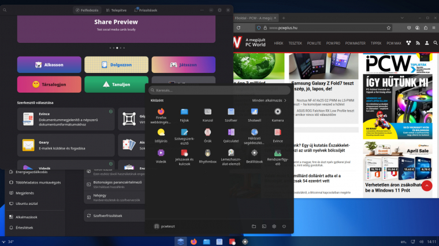This screenshot has width=439, height=246.
Task: Read the Samsung Galaxy Z Fold7 teszt article
Action: (x=322, y=86)
